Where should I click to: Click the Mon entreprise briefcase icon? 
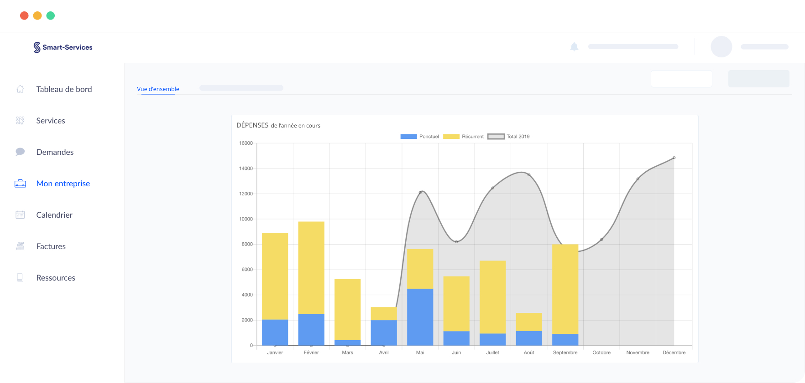[20, 184]
